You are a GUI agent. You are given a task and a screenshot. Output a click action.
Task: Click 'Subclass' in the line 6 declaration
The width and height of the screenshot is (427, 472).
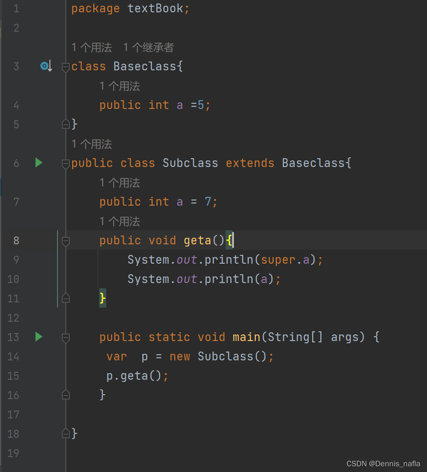click(190, 163)
